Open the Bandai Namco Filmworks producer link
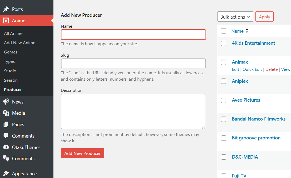The image size is (291, 178). tap(259, 119)
